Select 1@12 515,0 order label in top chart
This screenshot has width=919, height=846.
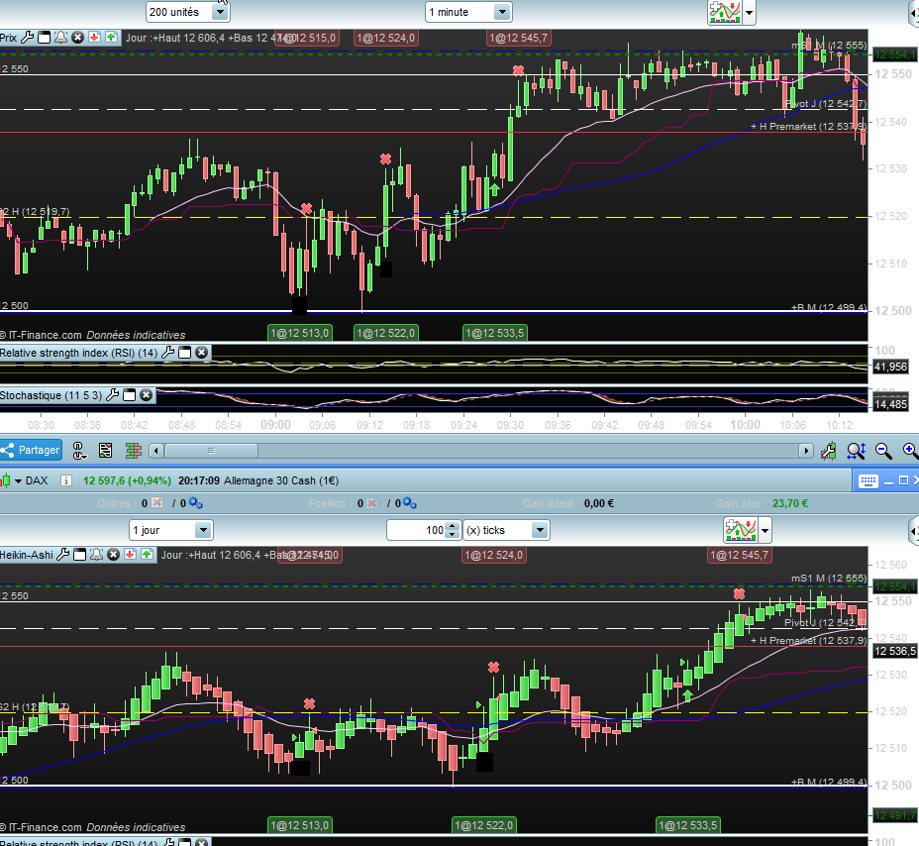tap(308, 38)
